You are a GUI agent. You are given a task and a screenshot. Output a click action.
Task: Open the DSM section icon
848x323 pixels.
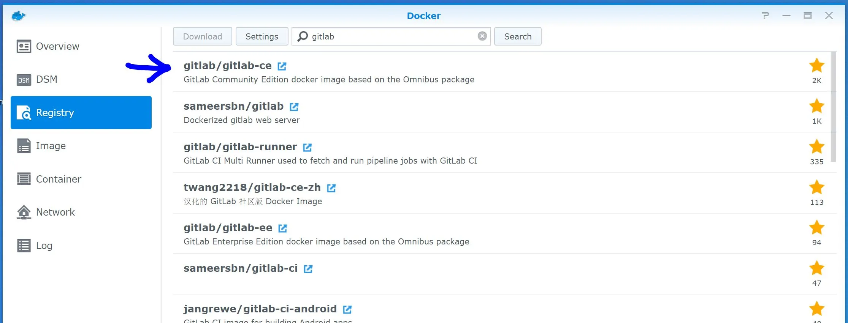[24, 80]
